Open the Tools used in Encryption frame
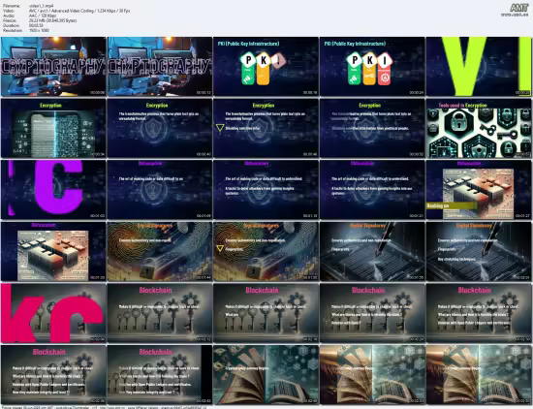Viewport: 533px width, 409px height. [x=479, y=128]
